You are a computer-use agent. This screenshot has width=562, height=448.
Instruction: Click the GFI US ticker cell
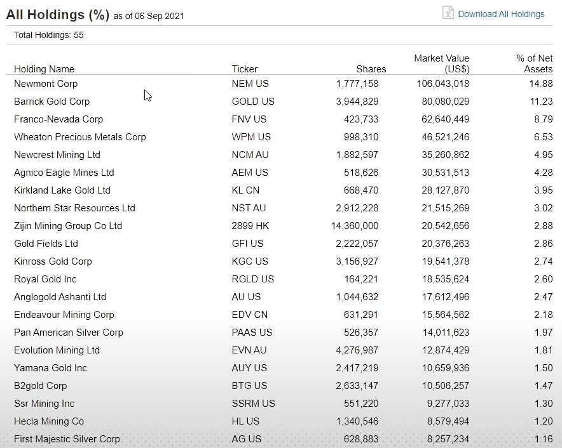pos(247,244)
